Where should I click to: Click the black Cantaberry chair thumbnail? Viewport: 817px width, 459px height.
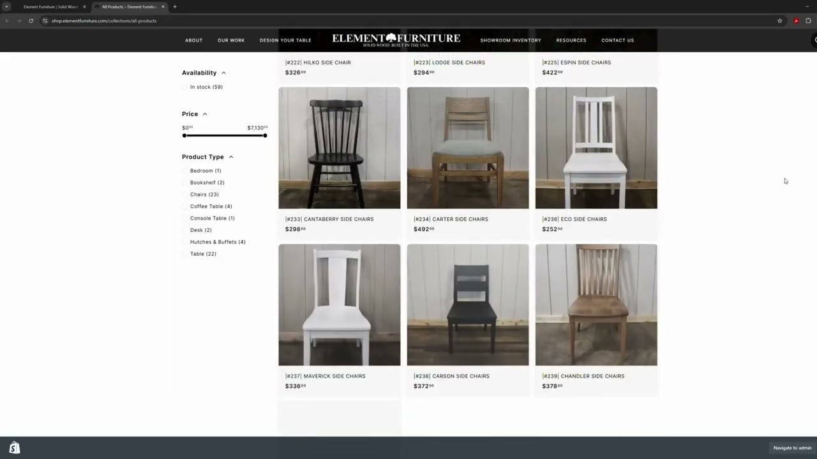click(340, 148)
